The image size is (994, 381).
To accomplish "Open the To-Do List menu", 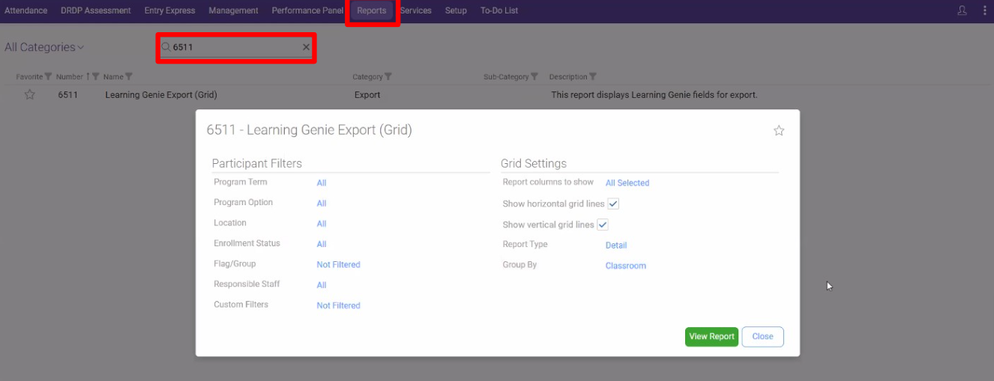I will 499,10.
